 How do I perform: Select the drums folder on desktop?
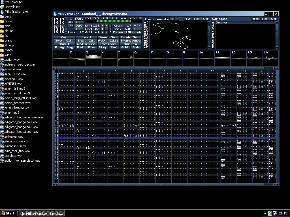7,31
